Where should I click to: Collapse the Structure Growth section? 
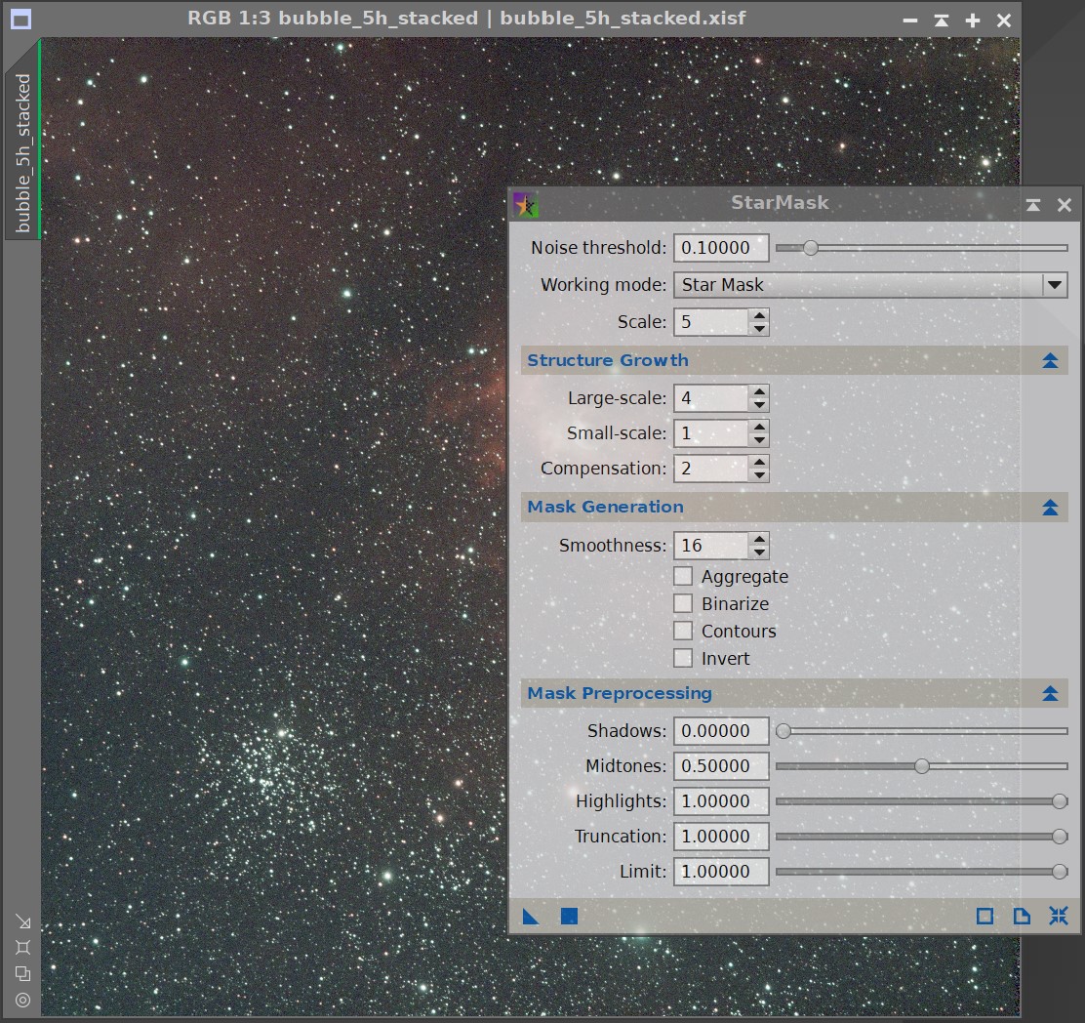(x=1050, y=360)
